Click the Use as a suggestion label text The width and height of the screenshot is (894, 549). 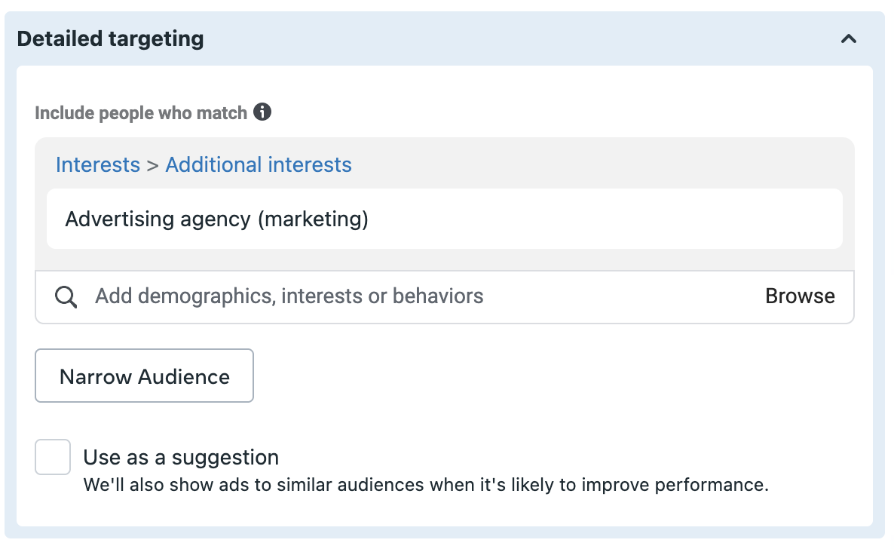click(181, 457)
